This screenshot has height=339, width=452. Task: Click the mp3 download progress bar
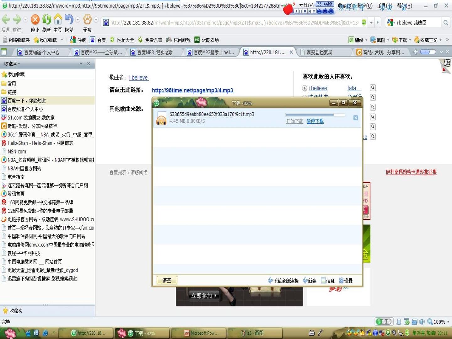coord(315,115)
